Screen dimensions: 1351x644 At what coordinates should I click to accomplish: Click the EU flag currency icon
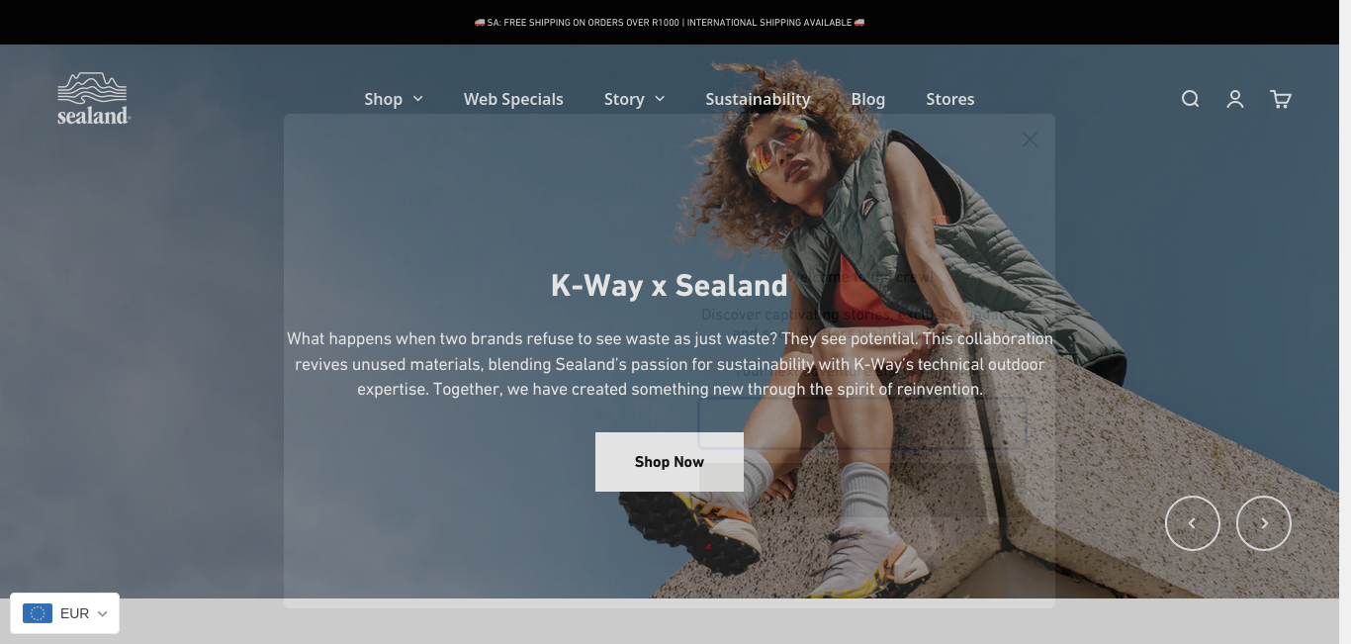click(x=38, y=613)
